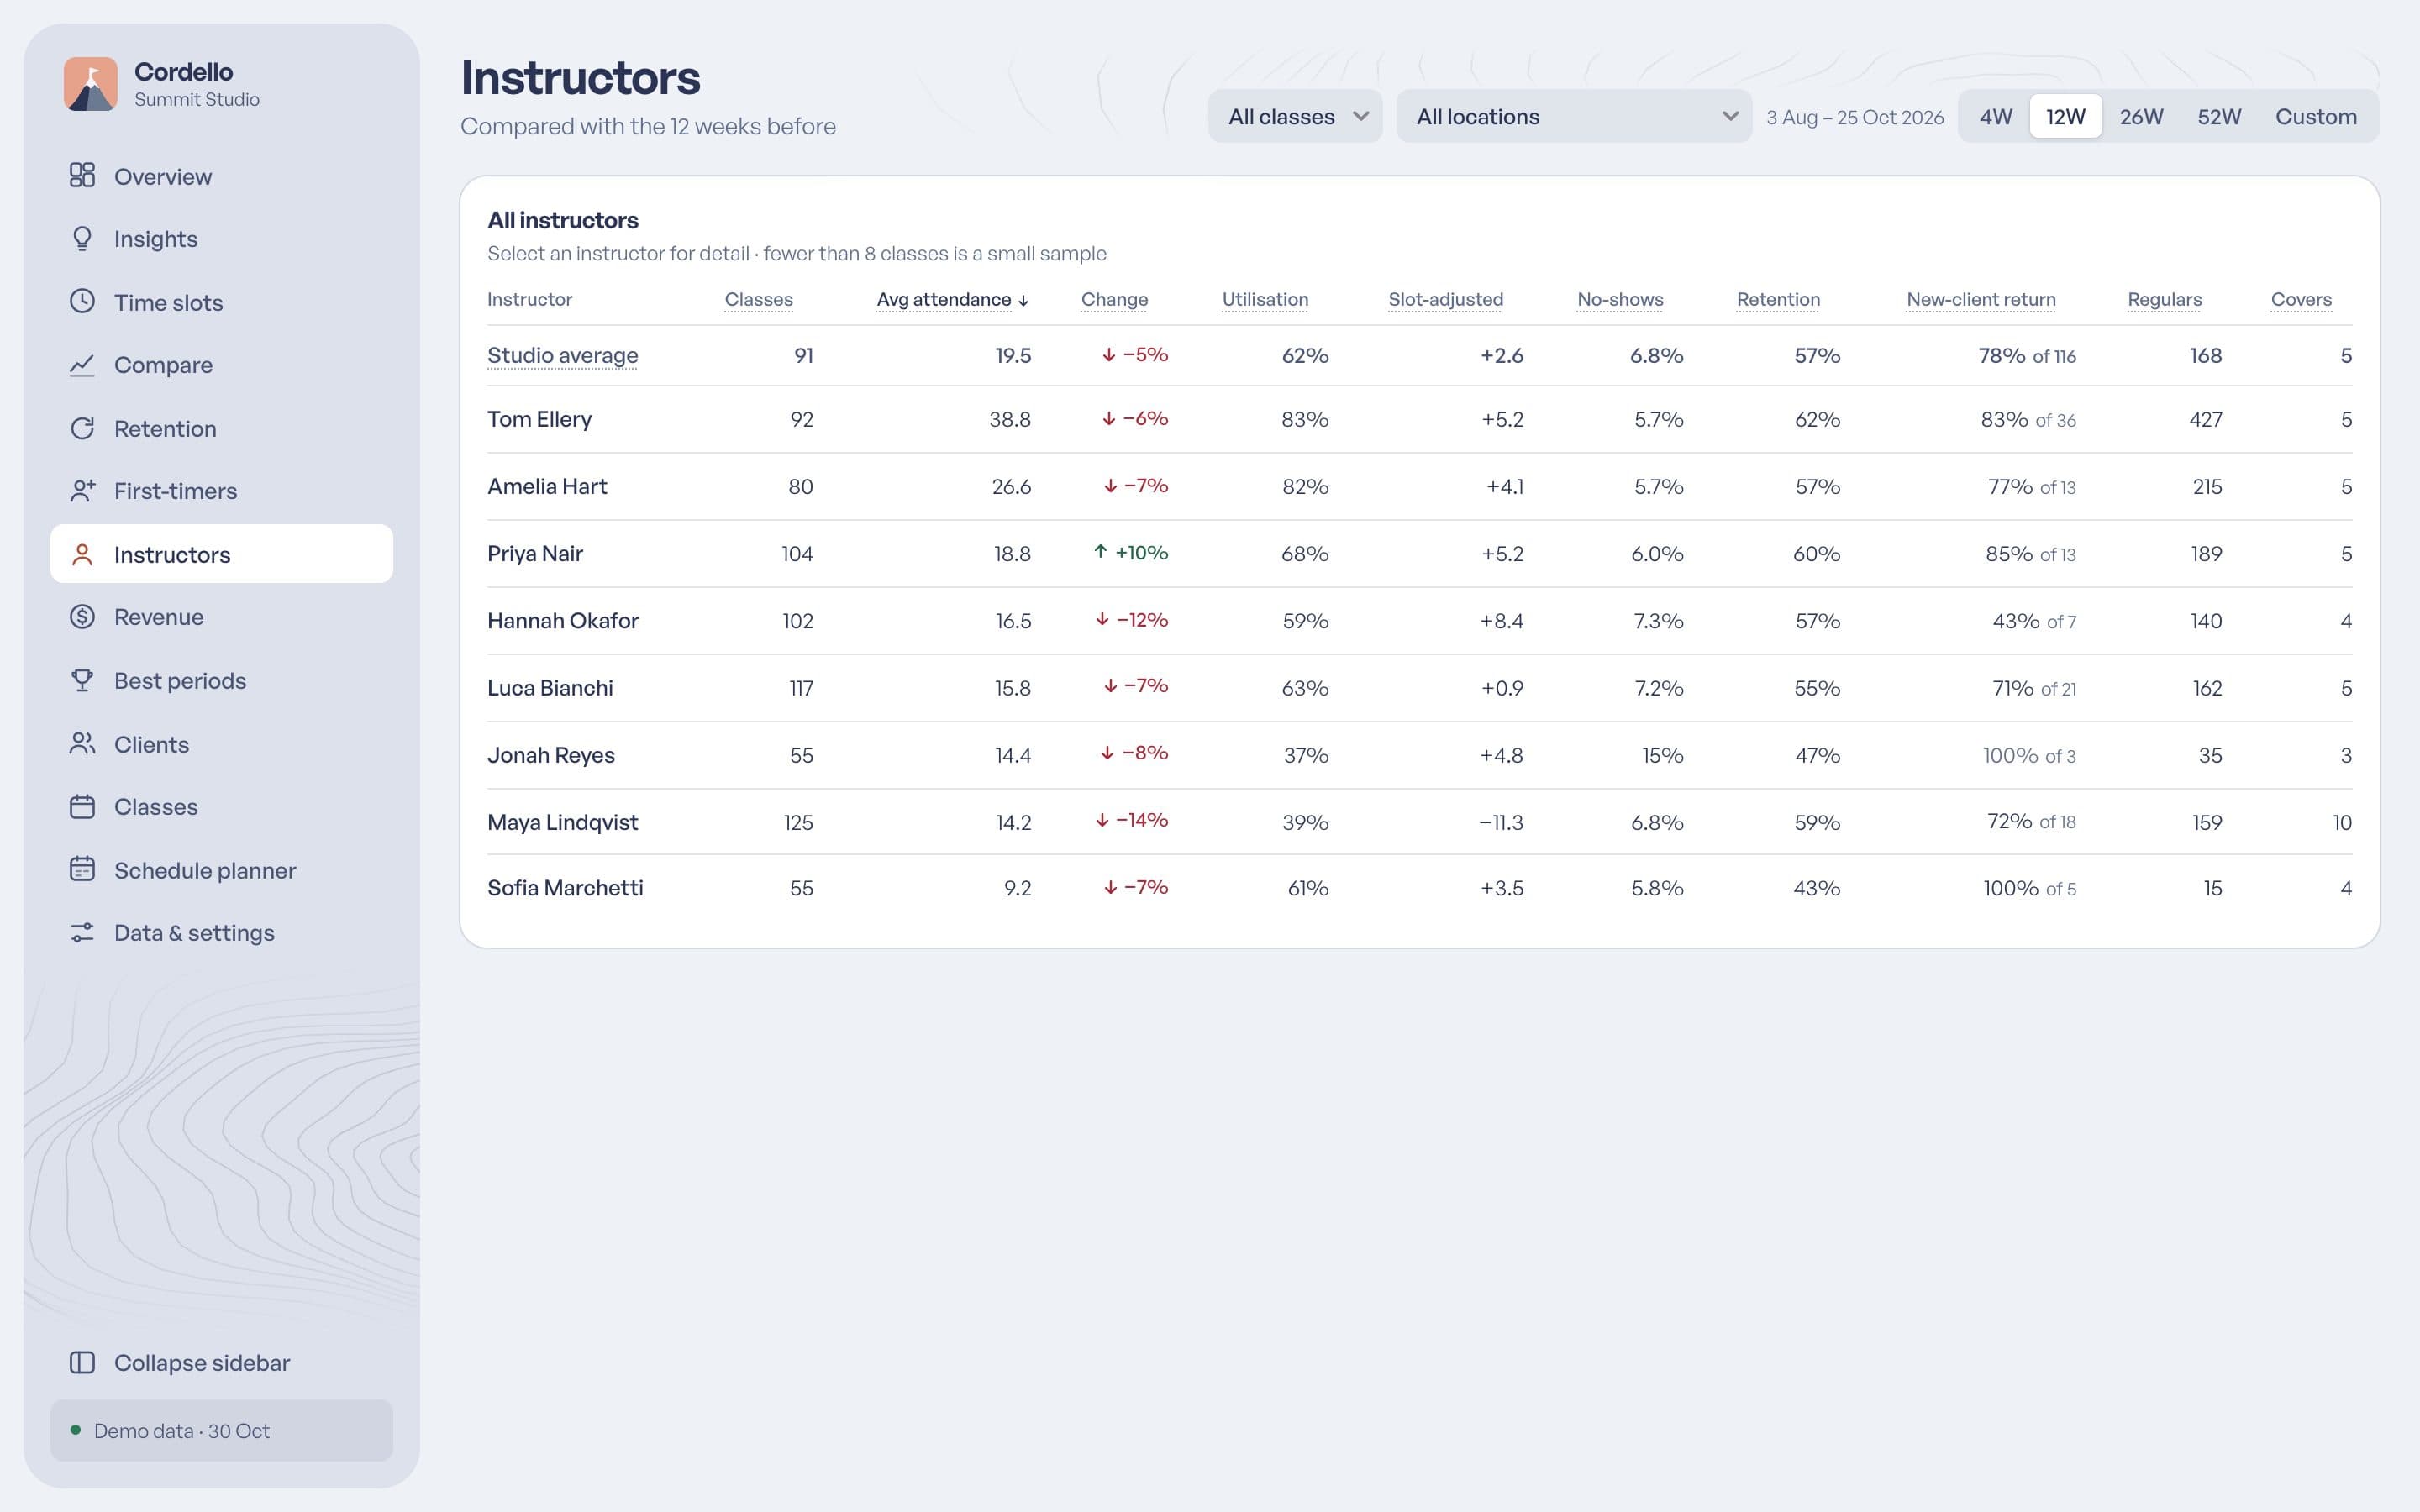Image resolution: width=2420 pixels, height=1512 pixels.
Task: Select the 52W time range
Action: coord(2219,116)
